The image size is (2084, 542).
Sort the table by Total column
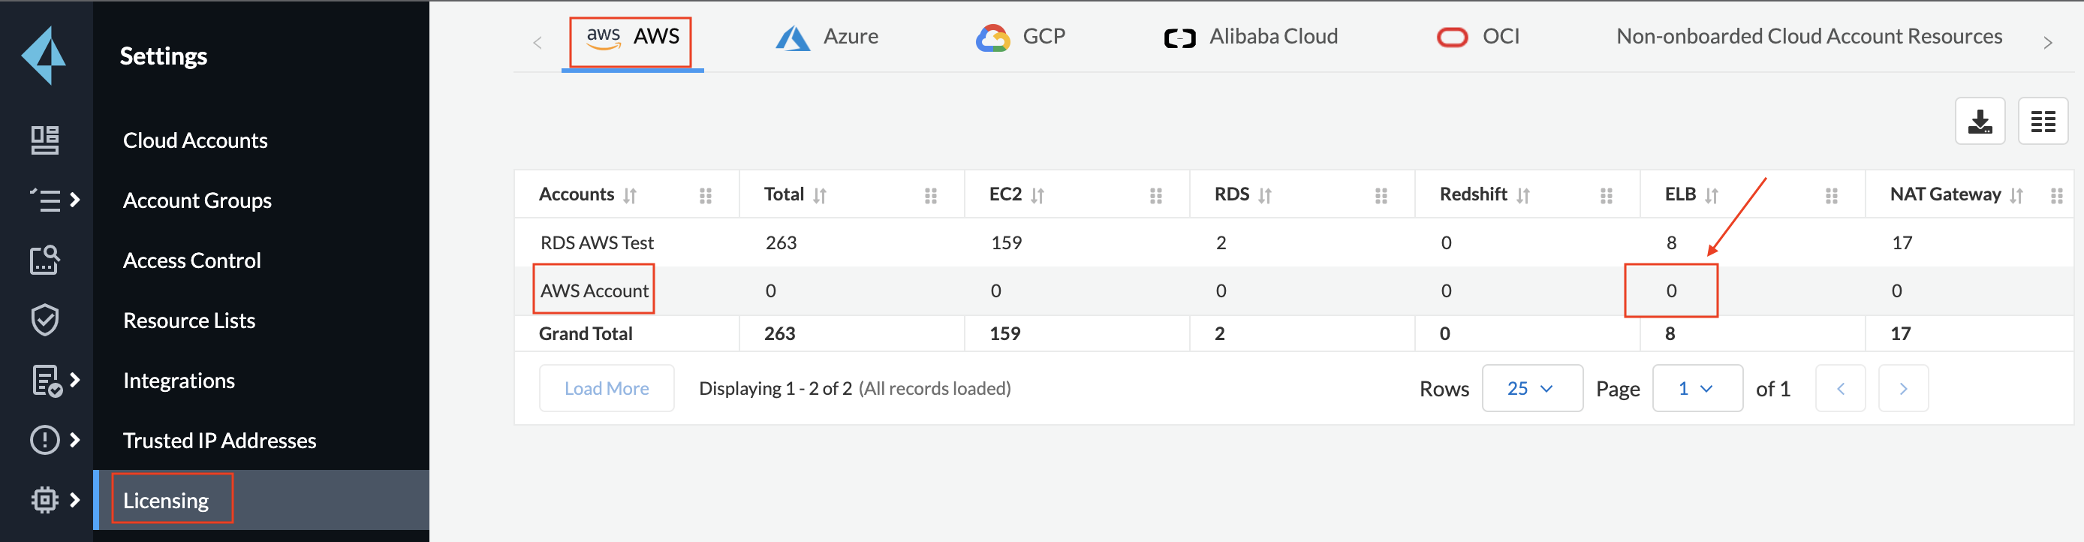820,195
